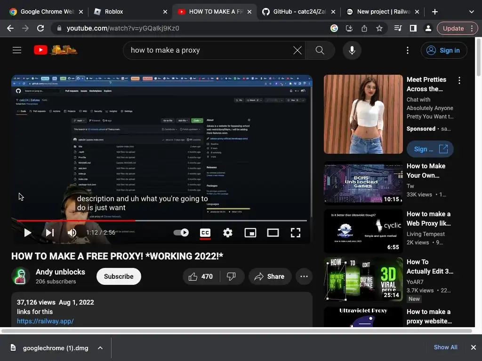Run the search with the magnifier icon
Viewport: 482px width, 361px height.
(x=320, y=50)
